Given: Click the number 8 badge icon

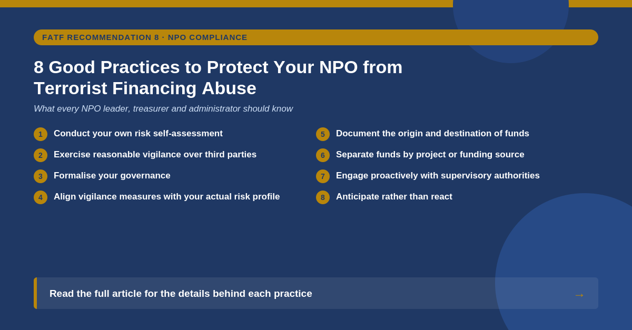Looking at the screenshot, I should pos(323,197).
